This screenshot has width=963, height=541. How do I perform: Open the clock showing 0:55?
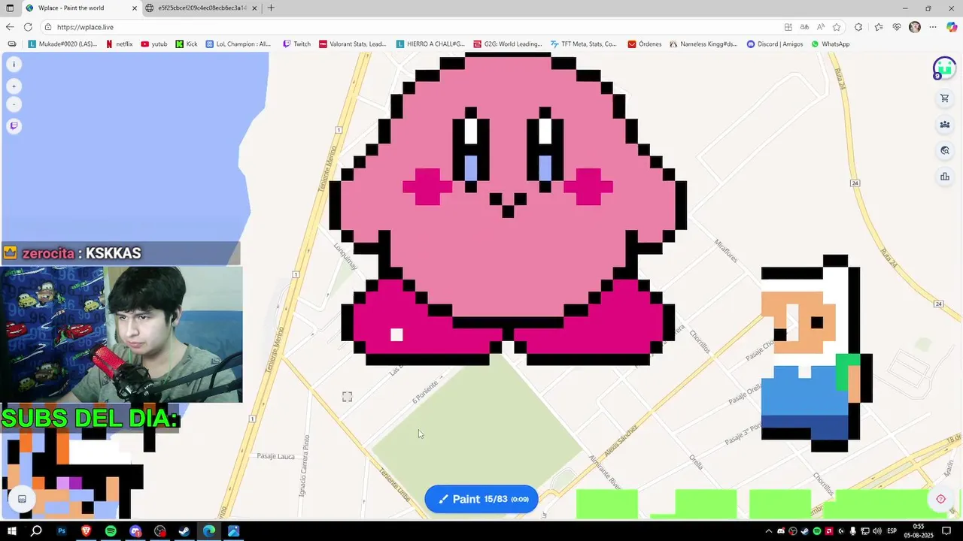point(919,531)
